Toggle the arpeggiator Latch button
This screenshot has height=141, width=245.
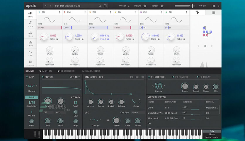click(32, 97)
